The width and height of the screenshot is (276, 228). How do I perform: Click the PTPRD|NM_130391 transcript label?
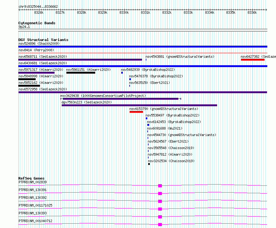click(x=33, y=190)
